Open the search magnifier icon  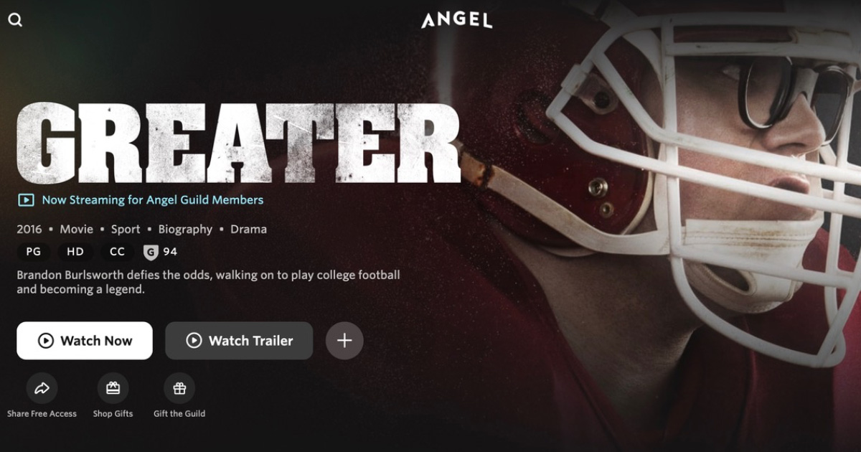point(15,20)
